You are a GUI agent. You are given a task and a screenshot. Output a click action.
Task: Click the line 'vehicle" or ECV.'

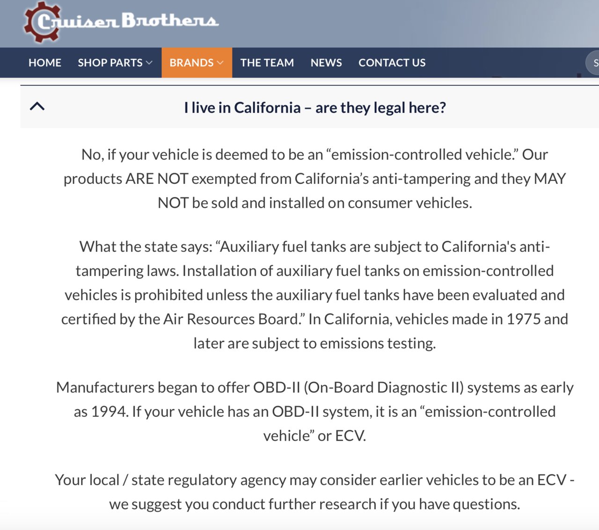tap(315, 436)
